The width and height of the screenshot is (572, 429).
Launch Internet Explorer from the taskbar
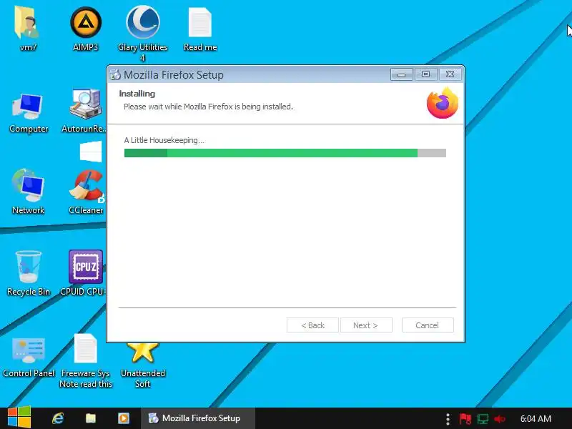(x=58, y=418)
